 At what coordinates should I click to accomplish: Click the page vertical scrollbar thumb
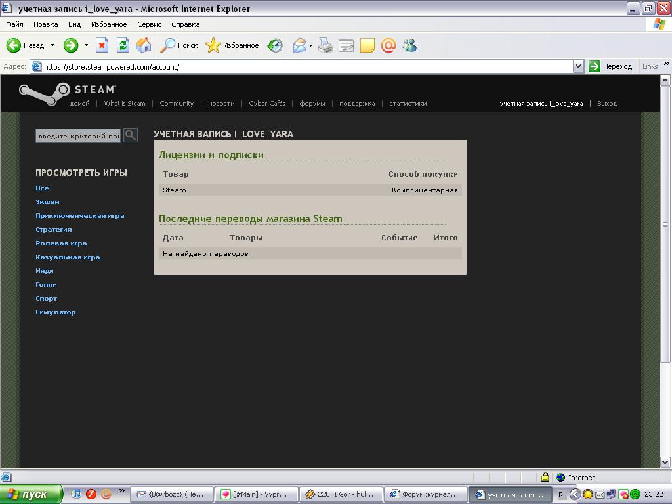[x=665, y=224]
